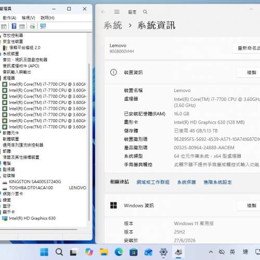Select the 磁碟機 category
The image size is (260, 260).
9,176
